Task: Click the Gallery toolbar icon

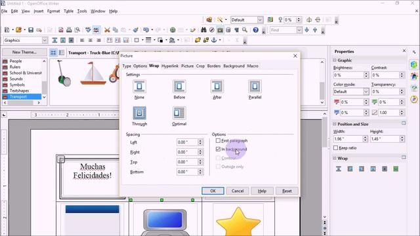Action: click(220, 30)
